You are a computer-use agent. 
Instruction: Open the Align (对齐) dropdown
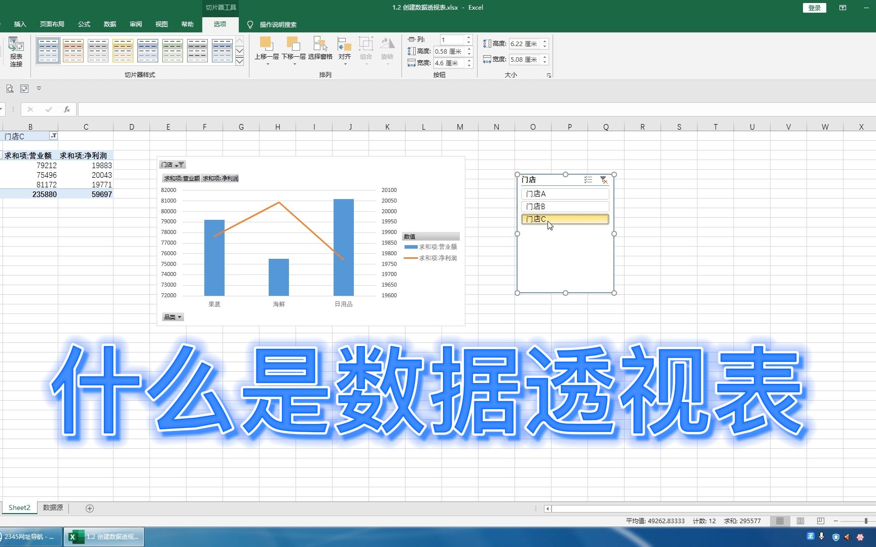pyautogui.click(x=345, y=51)
